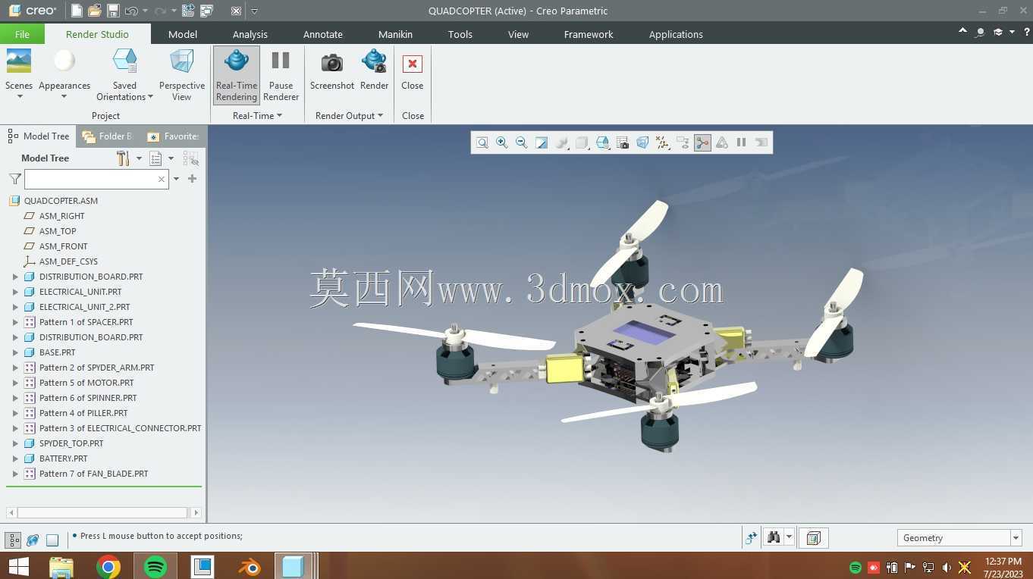Open the View Manager icon
1033x579 pixels.
[623, 142]
